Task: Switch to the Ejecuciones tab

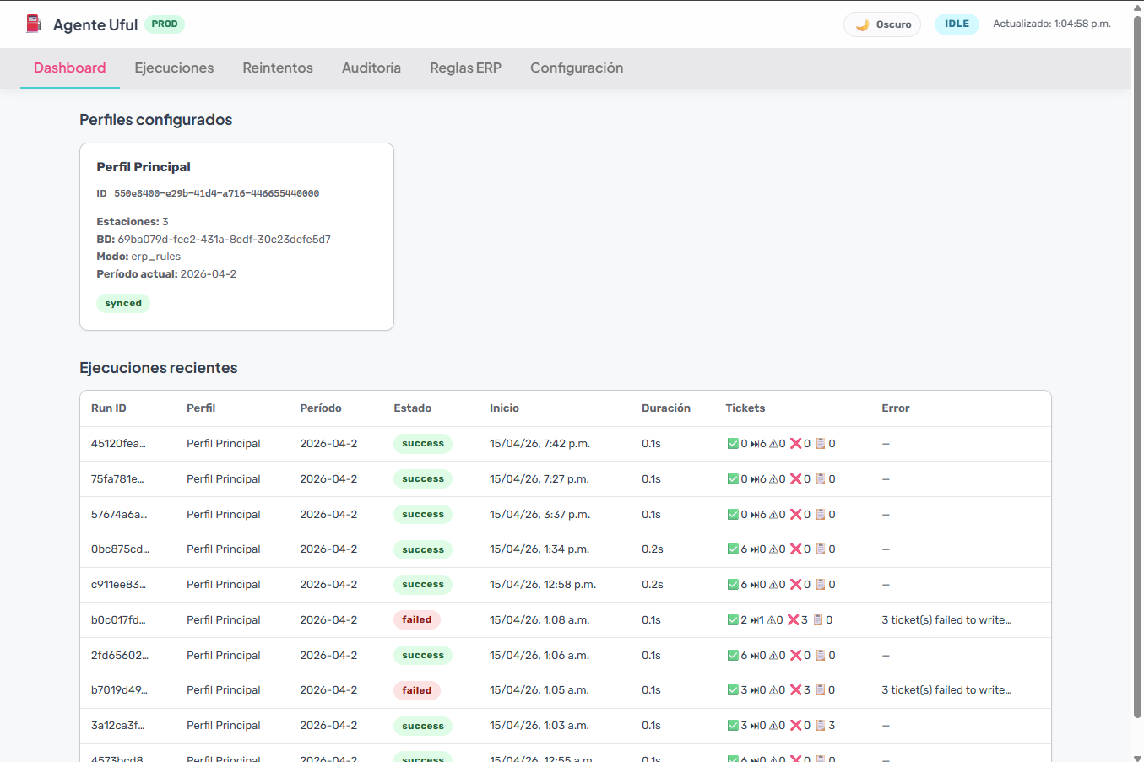Action: coord(174,68)
